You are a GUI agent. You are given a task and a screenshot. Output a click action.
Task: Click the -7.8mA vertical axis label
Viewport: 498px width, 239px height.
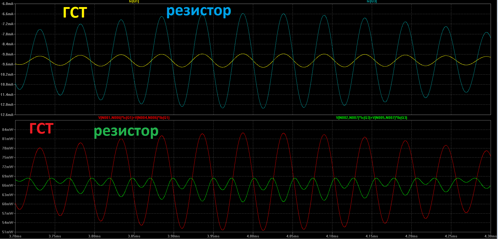[x=7, y=34]
